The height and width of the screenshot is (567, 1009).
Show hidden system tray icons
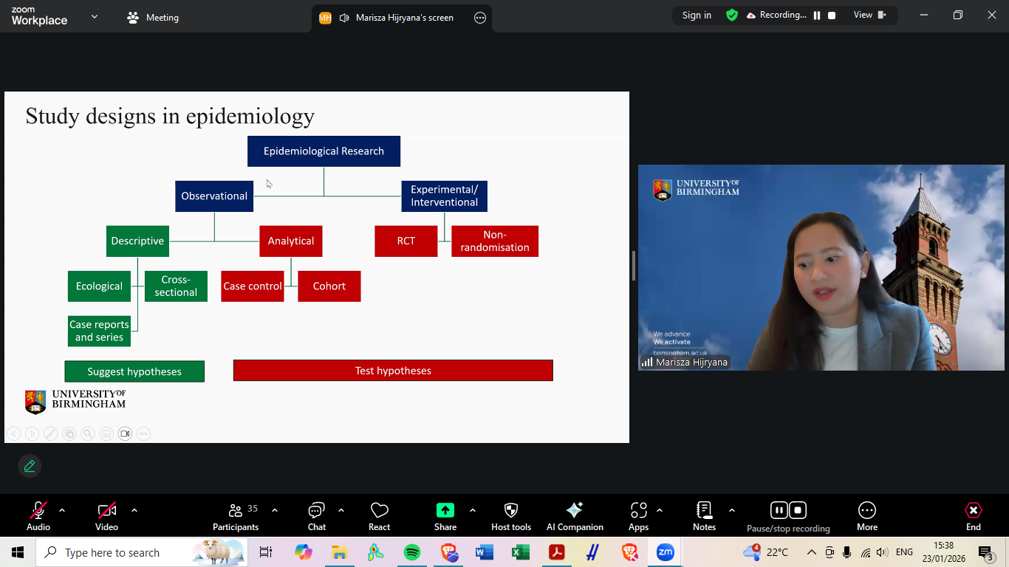coord(811,552)
